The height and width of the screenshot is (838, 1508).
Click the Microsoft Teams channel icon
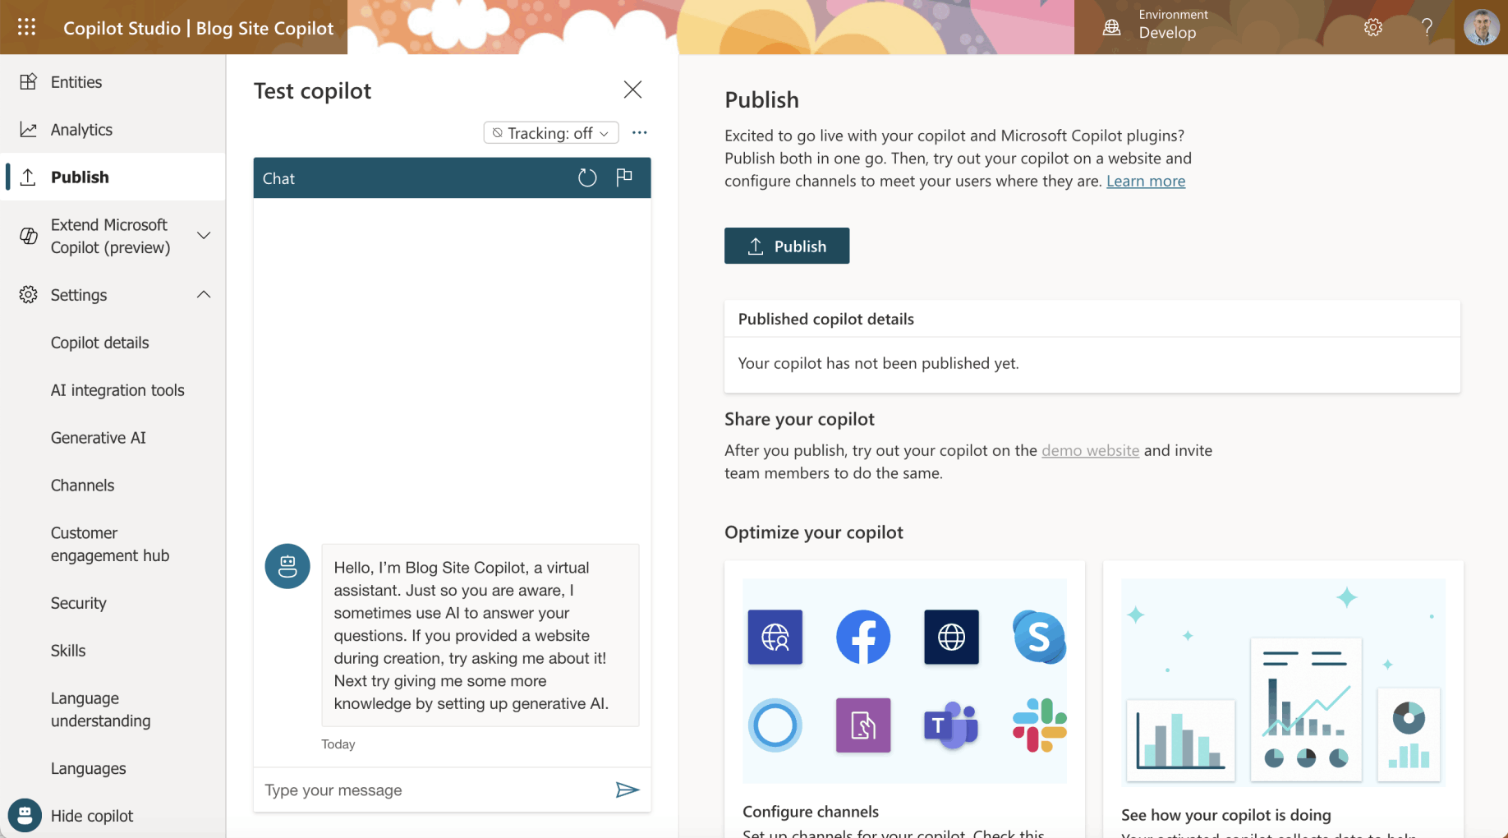tap(951, 725)
